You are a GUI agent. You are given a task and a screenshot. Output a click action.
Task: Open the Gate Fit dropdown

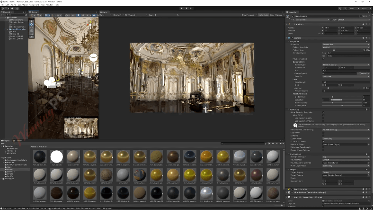[x=346, y=76]
